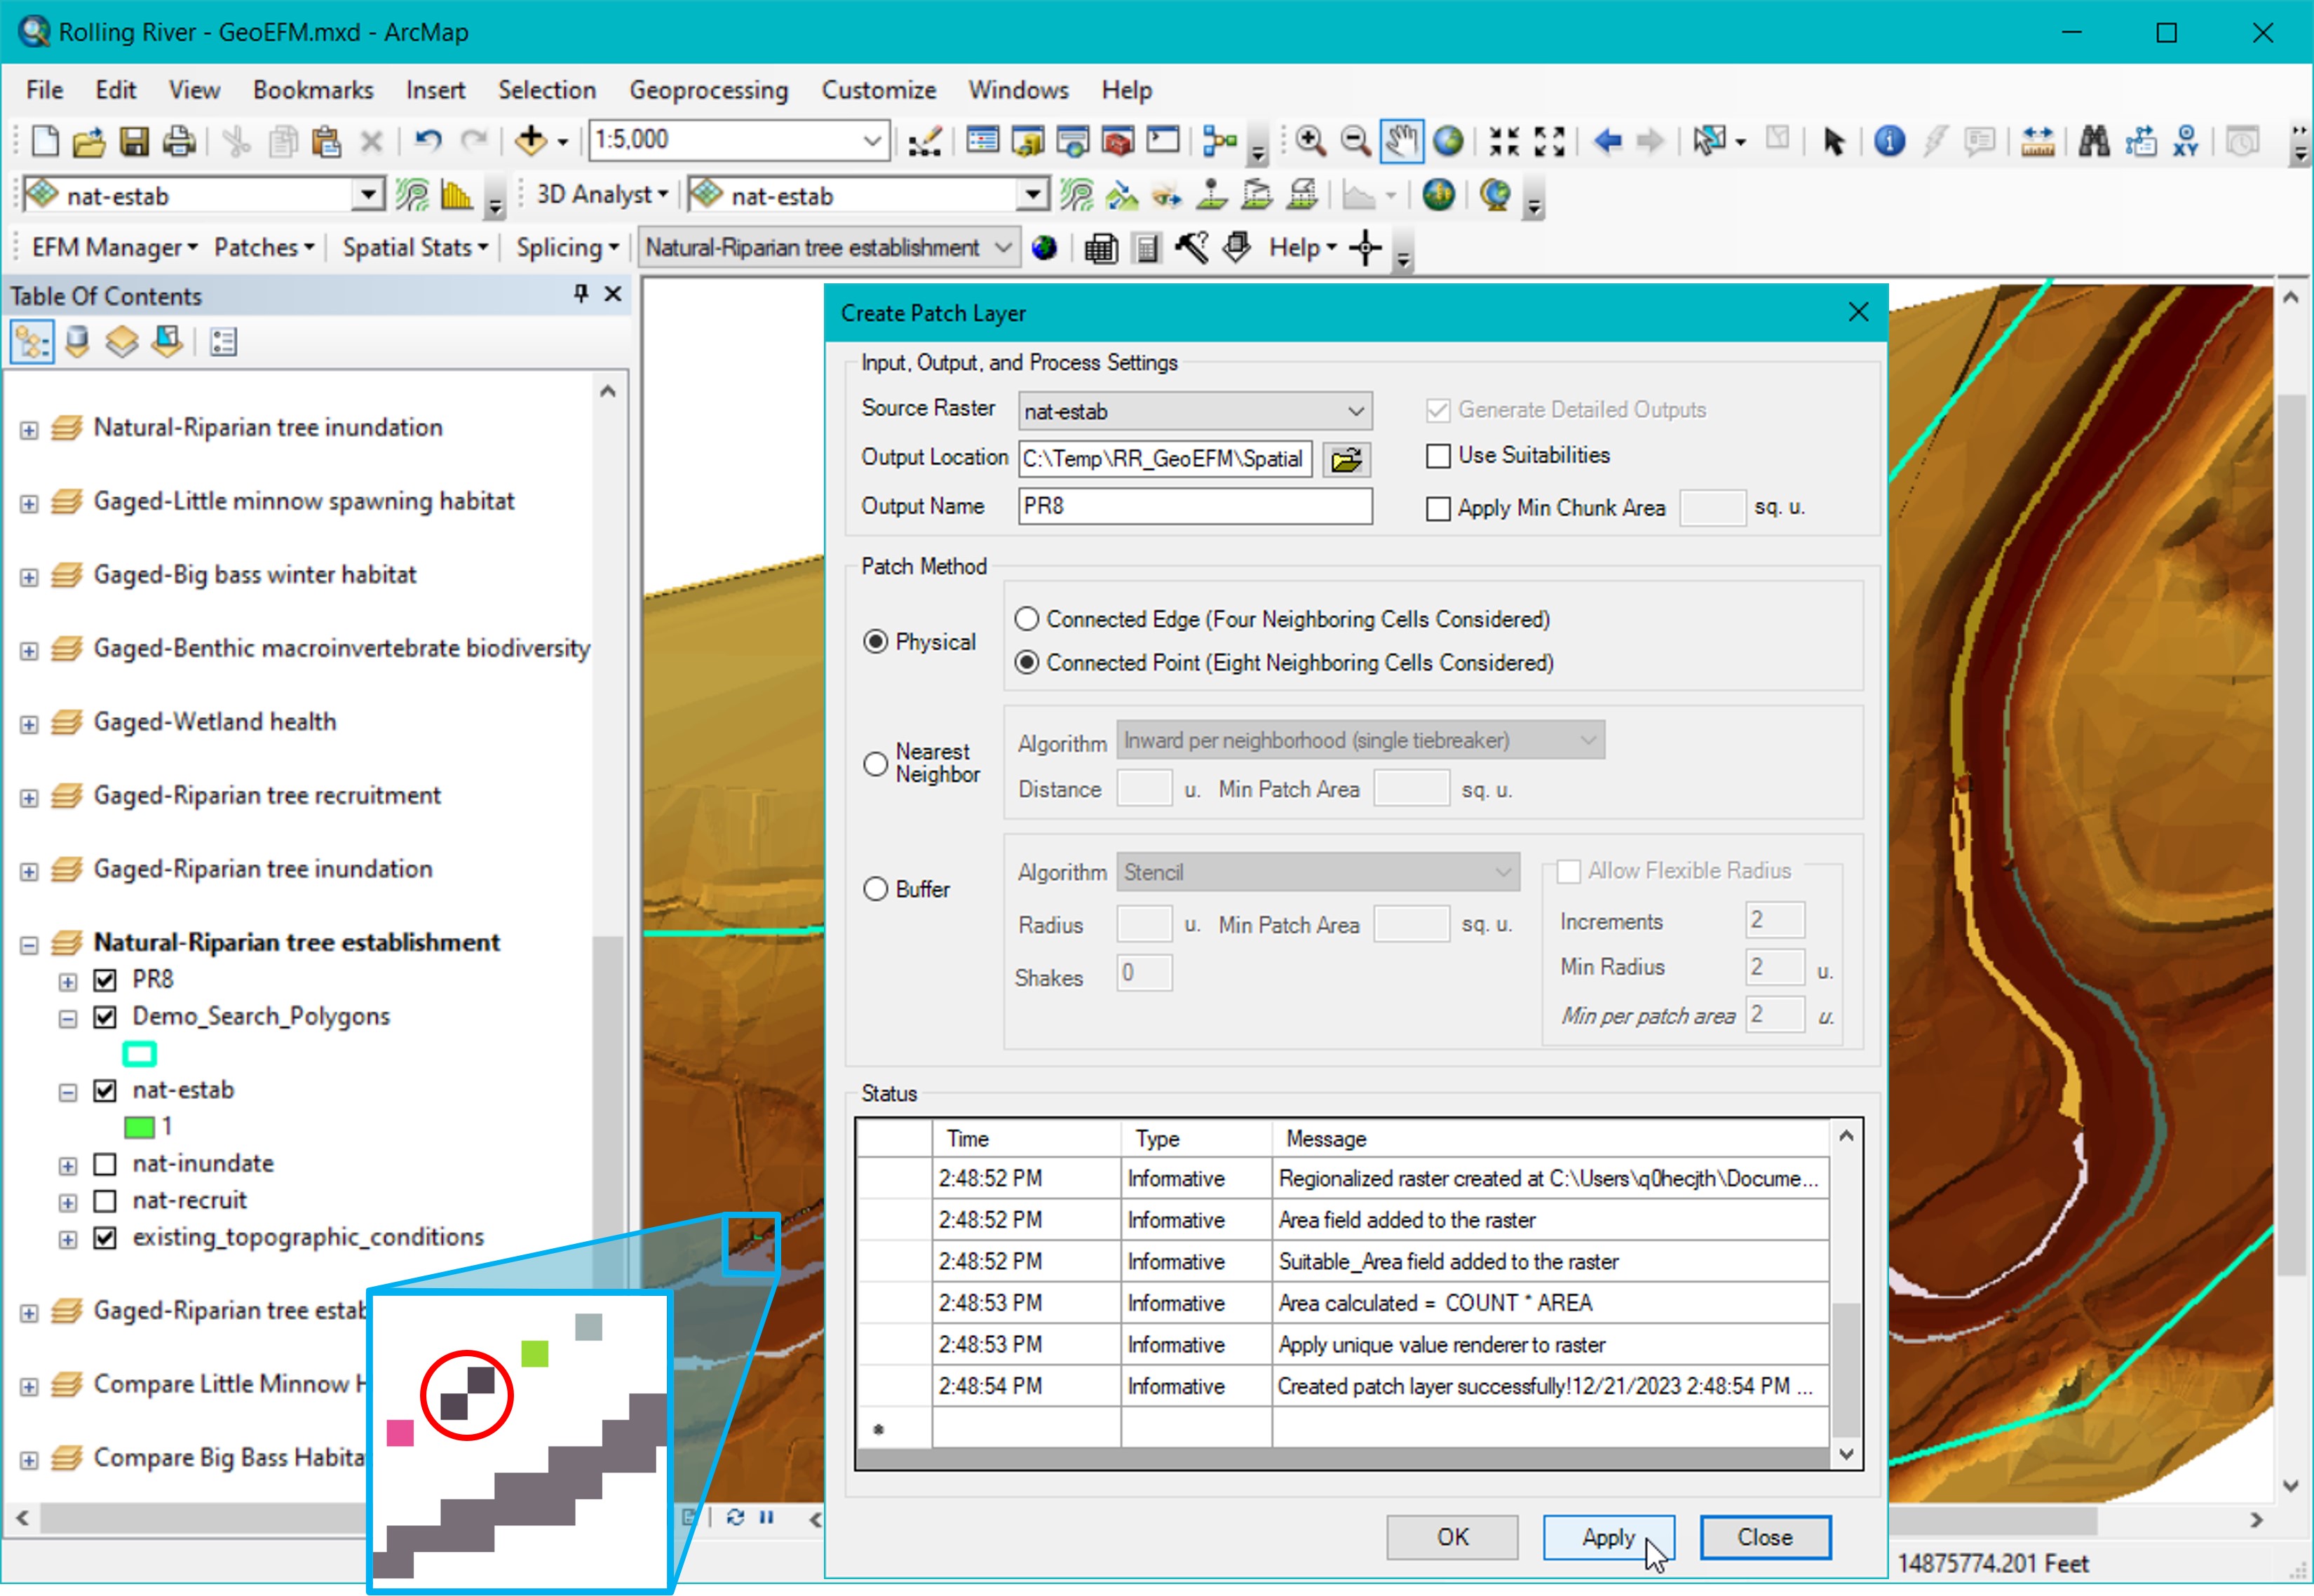
Task: Click the Apply button
Action: [x=1607, y=1537]
